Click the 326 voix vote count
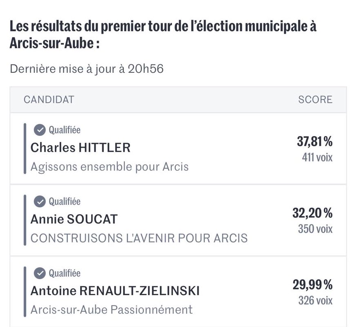Screen dimensions: 359x327 point(315,300)
